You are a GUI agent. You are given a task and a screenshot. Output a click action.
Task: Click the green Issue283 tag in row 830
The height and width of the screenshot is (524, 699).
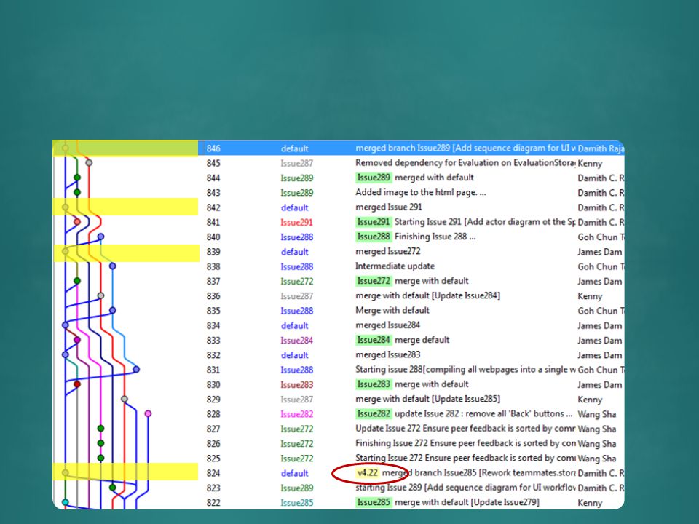click(x=374, y=384)
